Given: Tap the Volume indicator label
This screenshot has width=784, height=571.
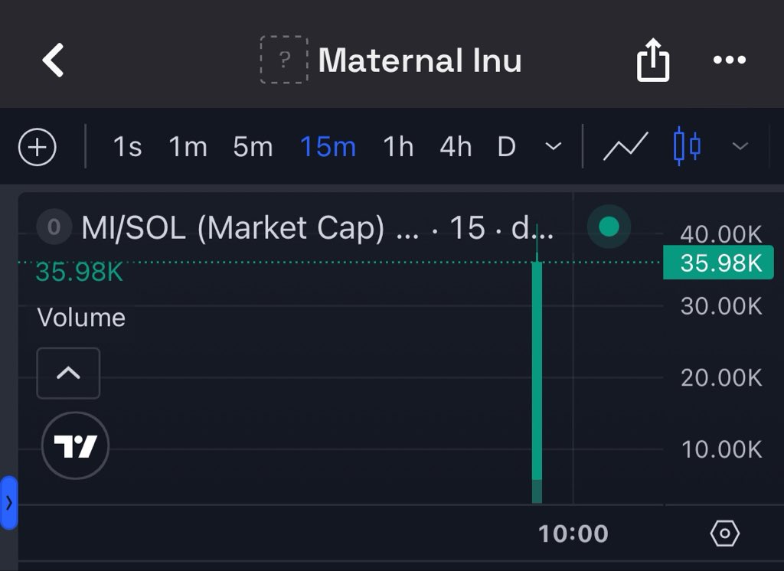Looking at the screenshot, I should [81, 318].
